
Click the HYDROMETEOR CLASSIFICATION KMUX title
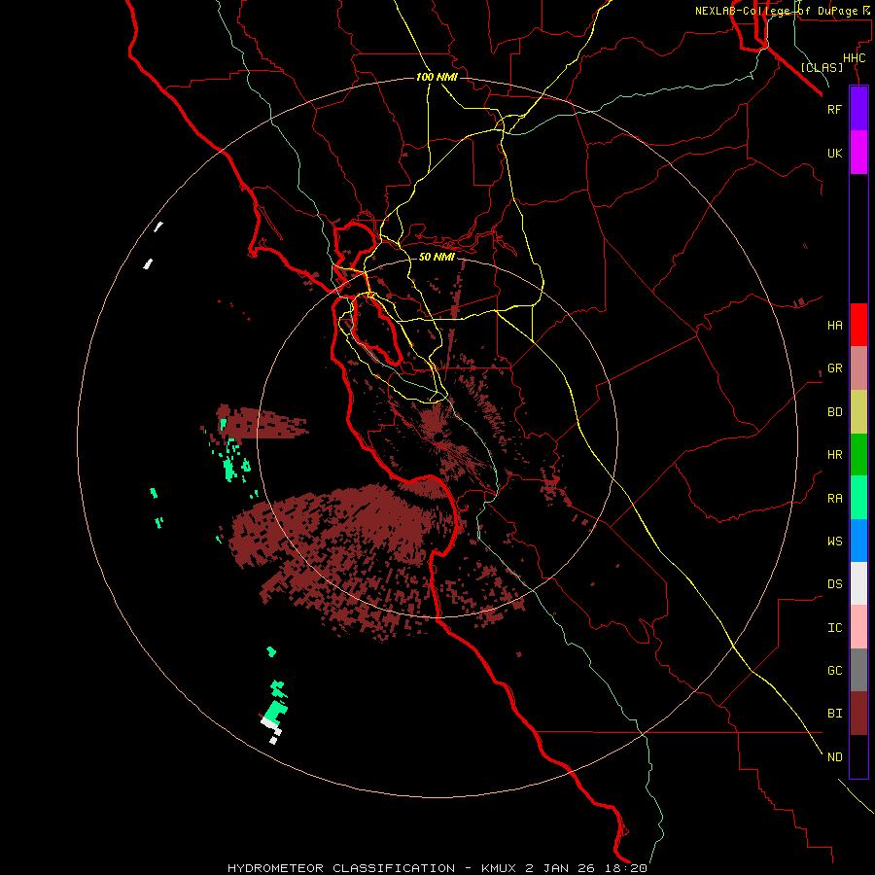click(437, 868)
